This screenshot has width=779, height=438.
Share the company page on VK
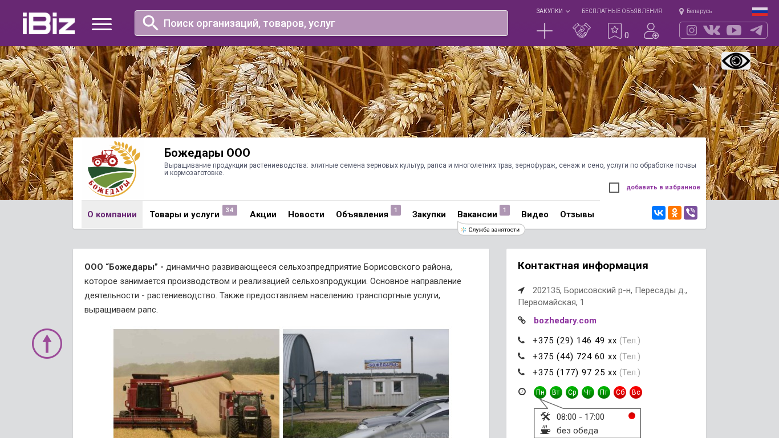click(659, 213)
